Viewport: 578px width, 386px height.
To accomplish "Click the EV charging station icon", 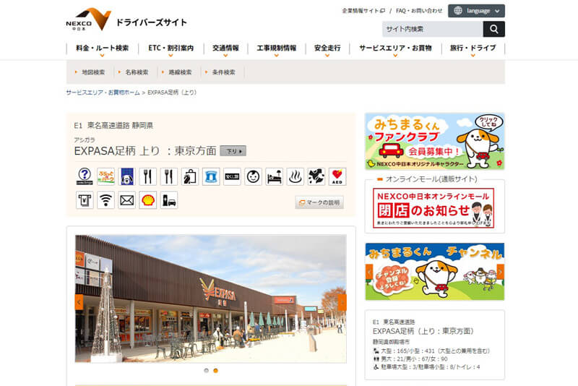I will point(169,200).
